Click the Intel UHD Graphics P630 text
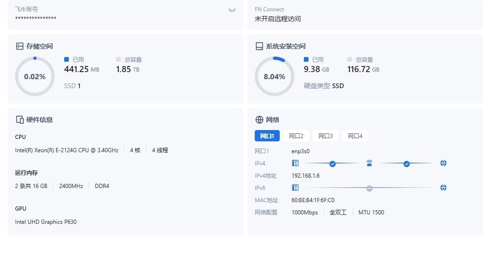484x254 pixels. pos(46,221)
